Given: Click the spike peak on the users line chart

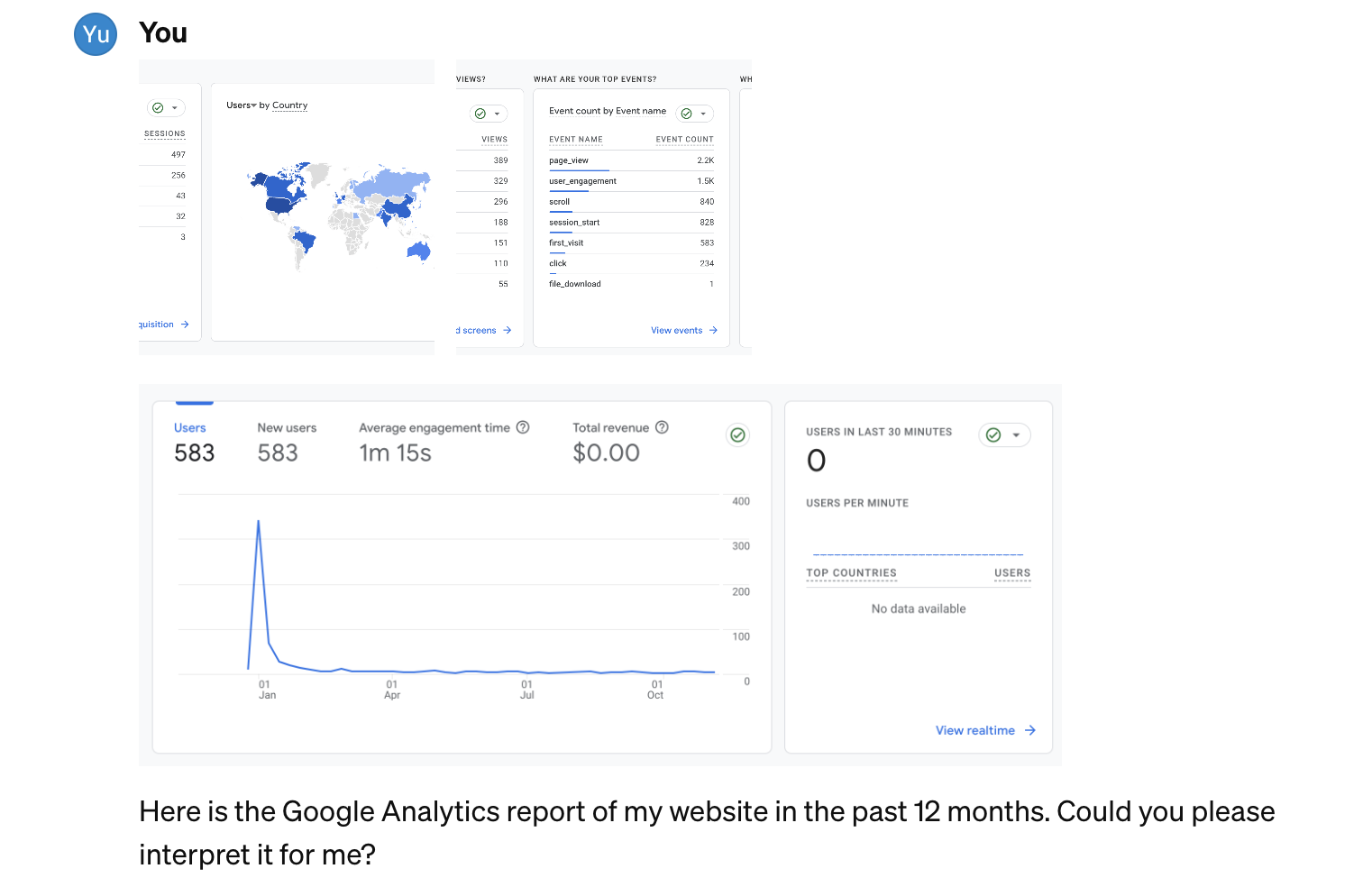Looking at the screenshot, I should [259, 522].
